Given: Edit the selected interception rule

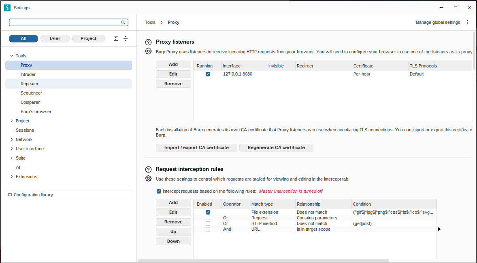Looking at the screenshot, I should [x=173, y=212].
